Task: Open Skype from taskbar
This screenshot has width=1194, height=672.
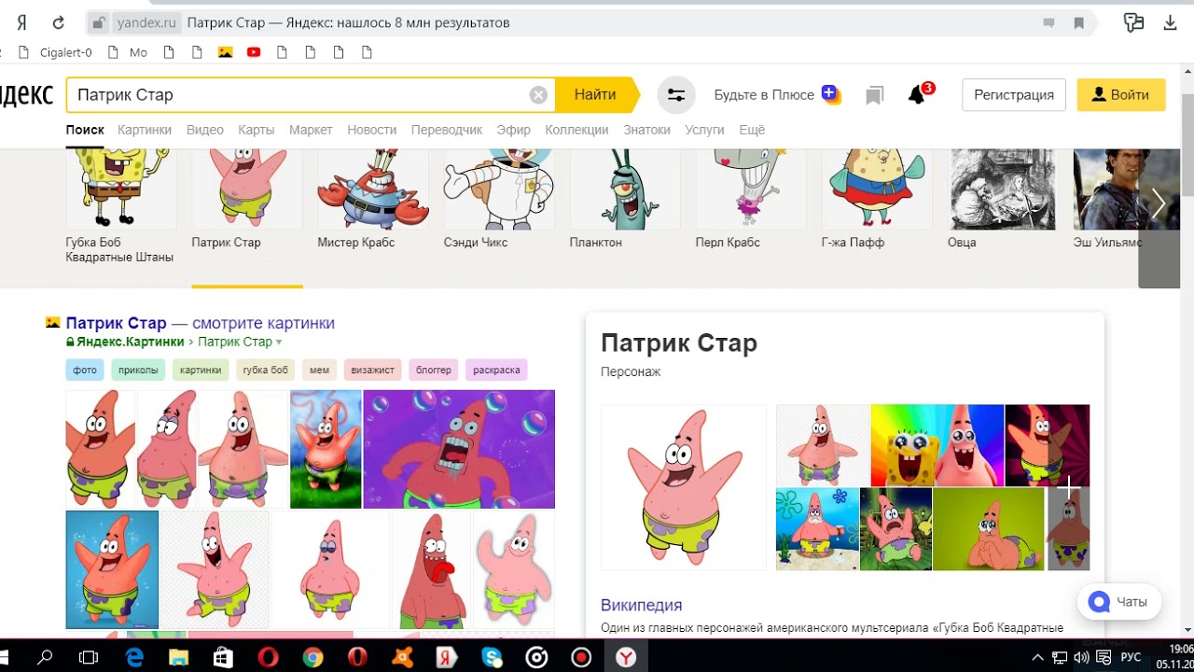Action: click(492, 657)
